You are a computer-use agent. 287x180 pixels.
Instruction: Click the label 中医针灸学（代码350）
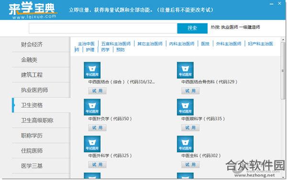pyautogui.click(x=110, y=119)
